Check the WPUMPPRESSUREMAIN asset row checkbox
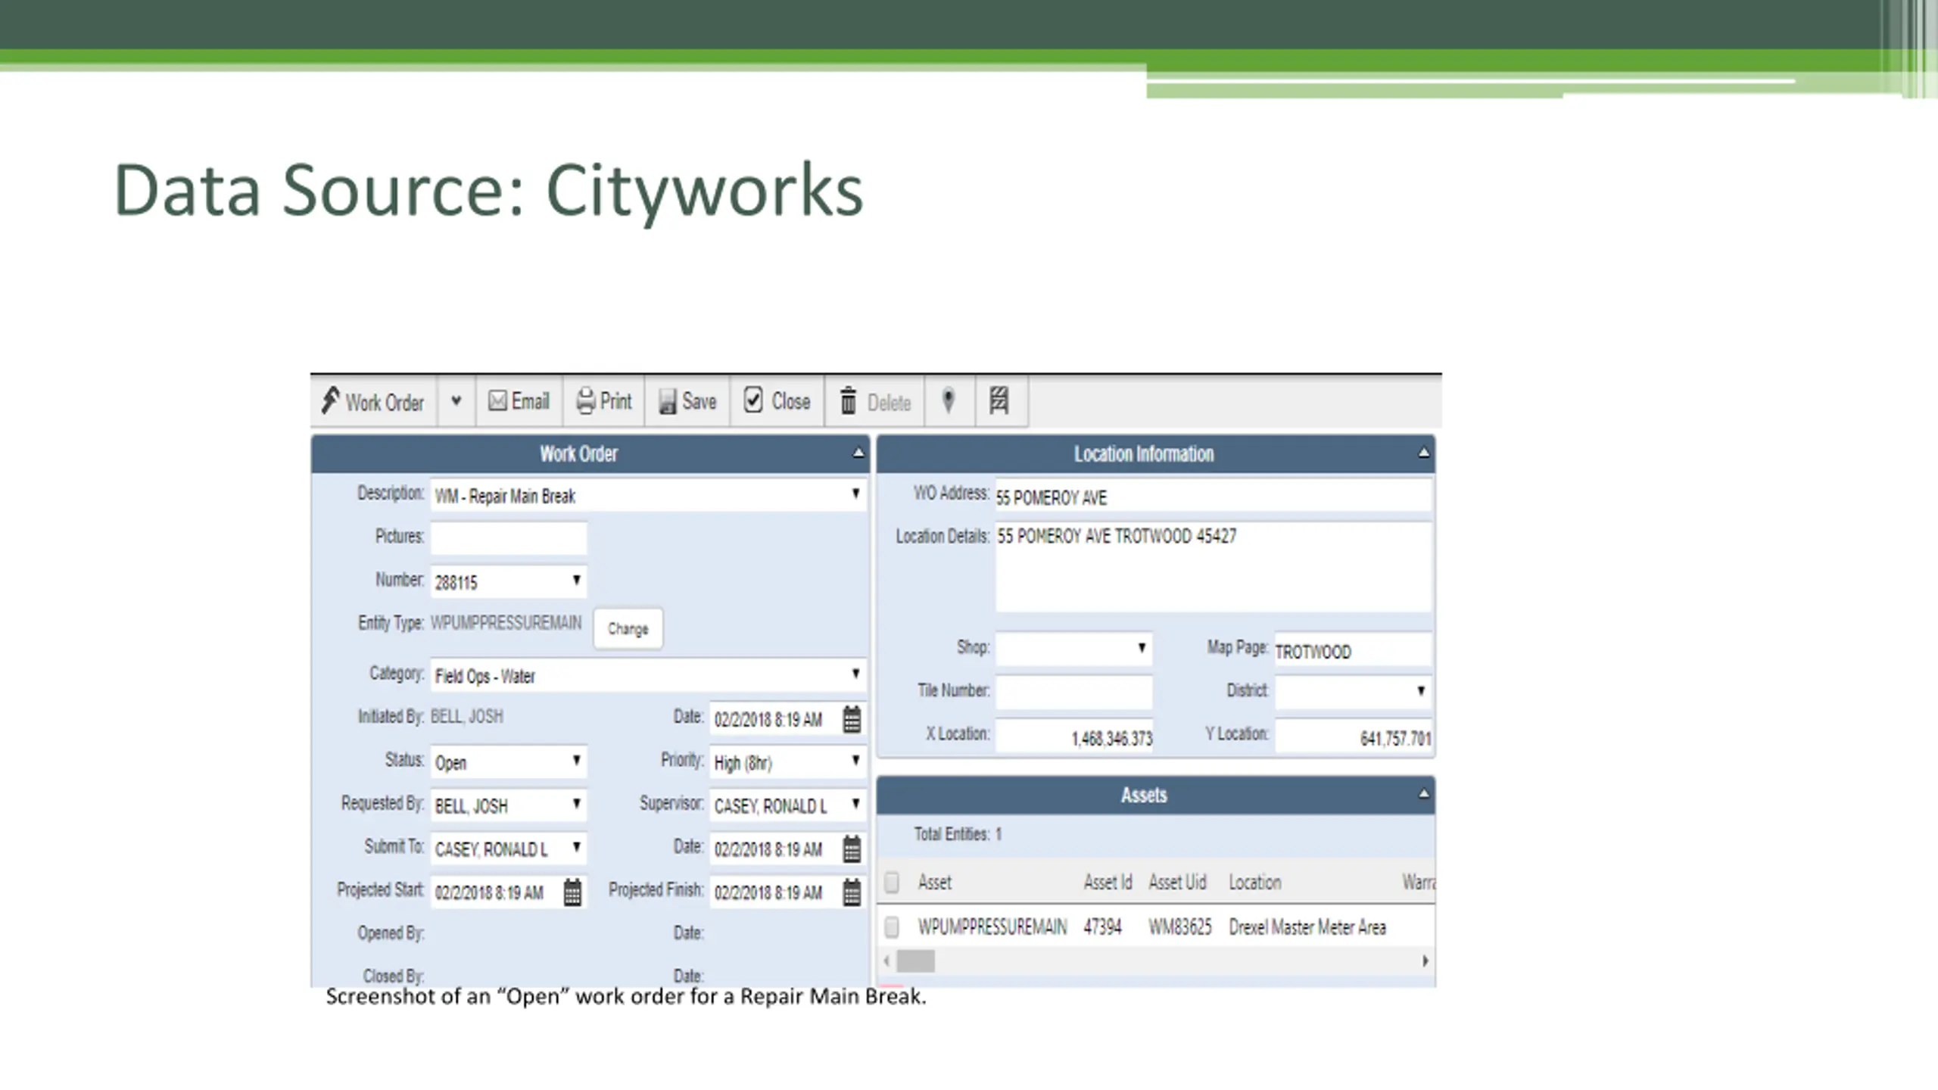Image resolution: width=1938 pixels, height=1090 pixels. click(x=892, y=926)
